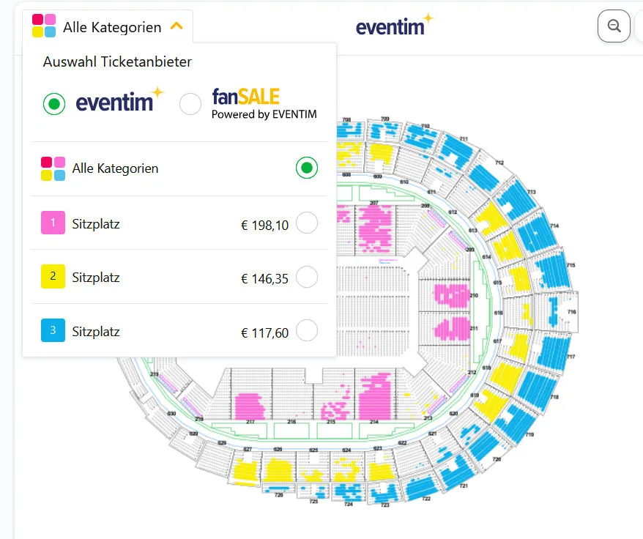Select the € 198,10 Sitzplatz radio button
Viewport: 643px width, 539px height.
tap(307, 223)
